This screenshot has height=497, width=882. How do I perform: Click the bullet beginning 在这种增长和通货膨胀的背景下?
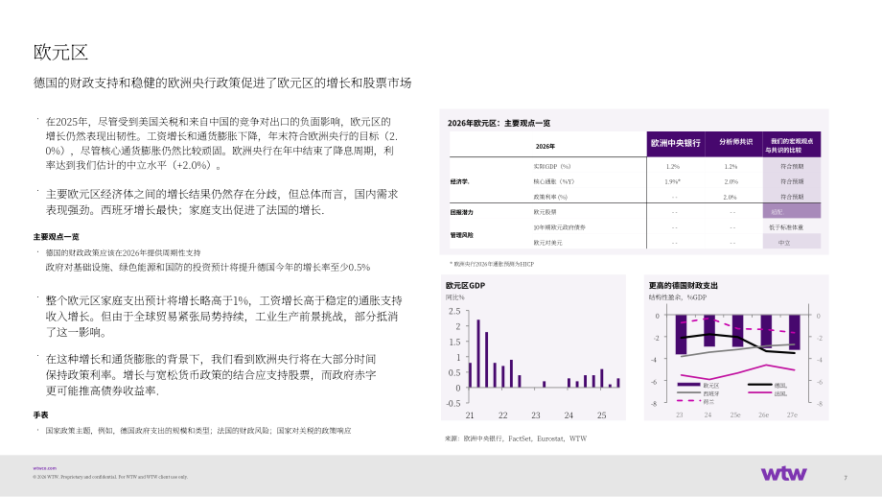point(211,375)
